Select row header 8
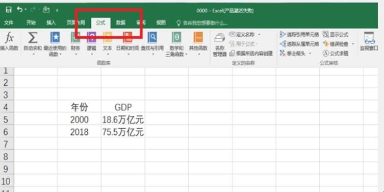Screen dimensions: 384x192 [x=7, y=156]
